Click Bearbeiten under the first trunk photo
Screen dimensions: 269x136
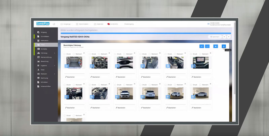tap(70, 77)
